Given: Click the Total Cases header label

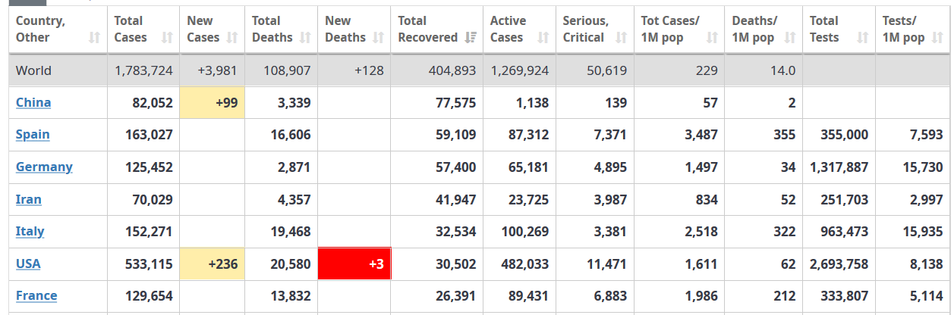Looking at the screenshot, I should [131, 29].
